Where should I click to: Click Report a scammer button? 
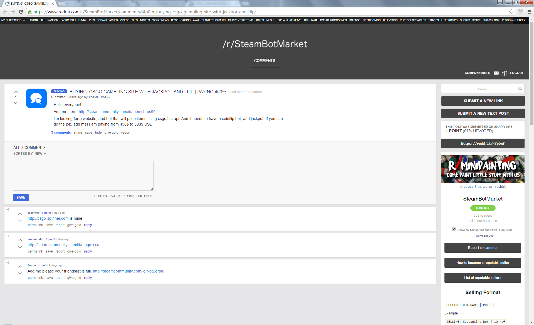pos(483,248)
